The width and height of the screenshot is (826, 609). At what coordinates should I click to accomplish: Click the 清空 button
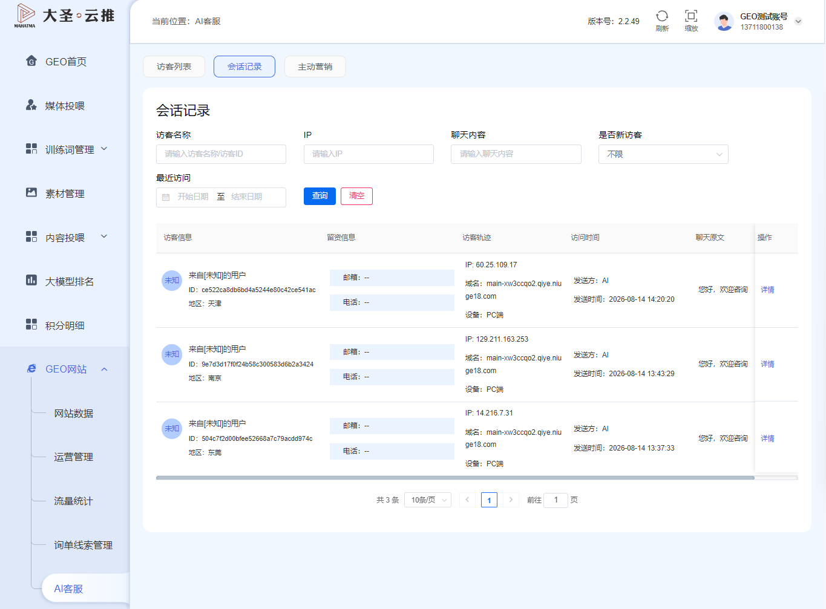click(x=356, y=196)
